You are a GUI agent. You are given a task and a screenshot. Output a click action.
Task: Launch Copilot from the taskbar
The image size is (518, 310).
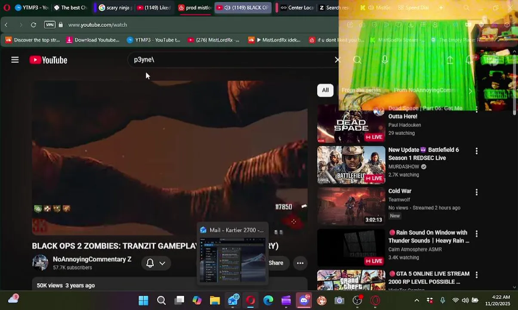(x=197, y=300)
